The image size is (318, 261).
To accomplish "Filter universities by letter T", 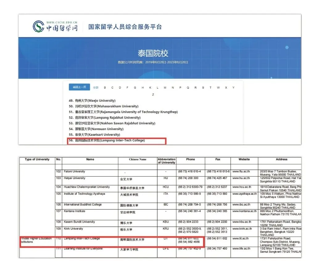I will pos(211,88).
